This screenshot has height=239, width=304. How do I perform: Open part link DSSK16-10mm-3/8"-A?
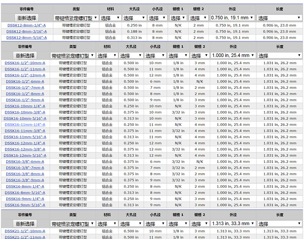pyautogui.click(x=25, y=112)
